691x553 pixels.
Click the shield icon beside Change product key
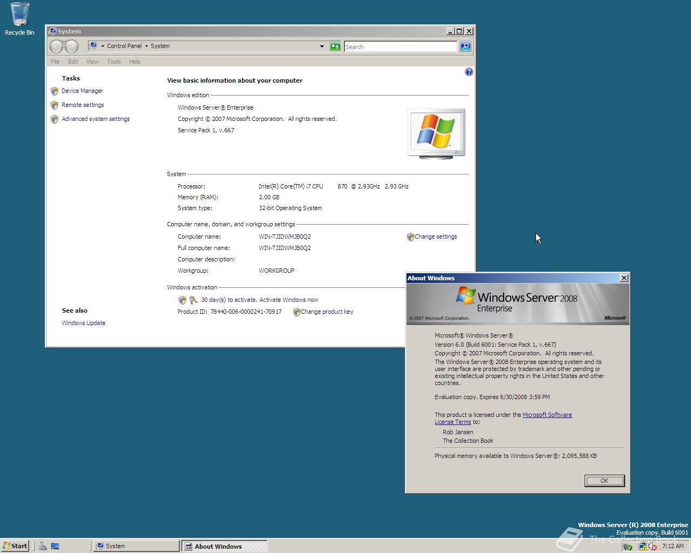(296, 312)
